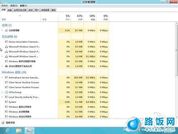Viewport: 178px width, 134px height.
Task: Expand the Antimalware Service Executable row
Action: click(2, 78)
